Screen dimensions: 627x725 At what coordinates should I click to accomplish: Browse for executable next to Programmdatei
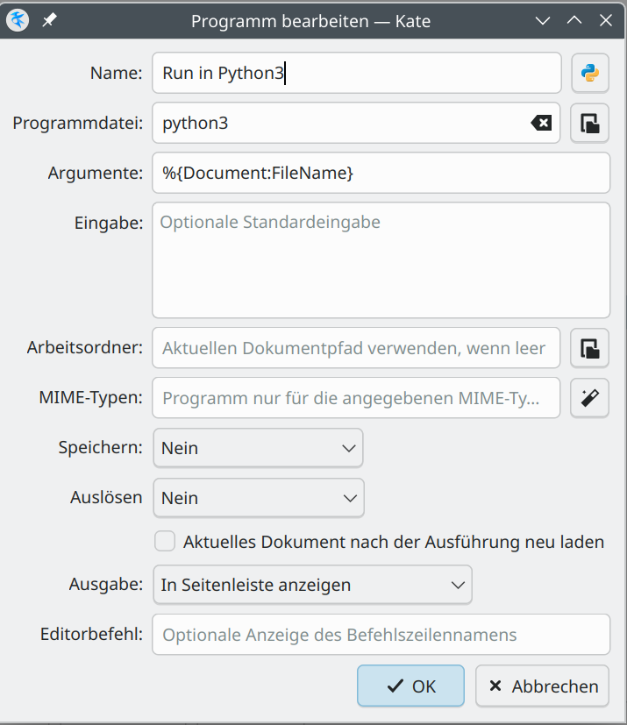coord(589,123)
